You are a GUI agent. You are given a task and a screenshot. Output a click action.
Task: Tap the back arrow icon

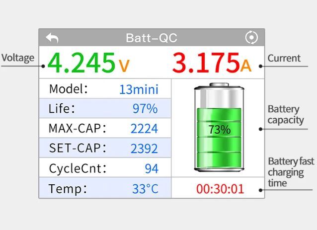(52, 38)
